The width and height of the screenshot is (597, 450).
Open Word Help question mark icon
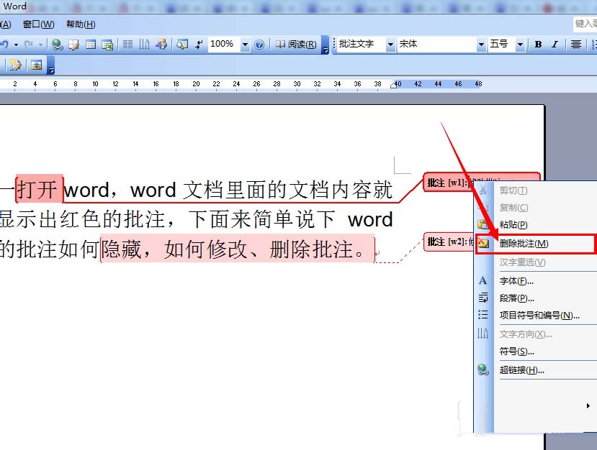[259, 45]
